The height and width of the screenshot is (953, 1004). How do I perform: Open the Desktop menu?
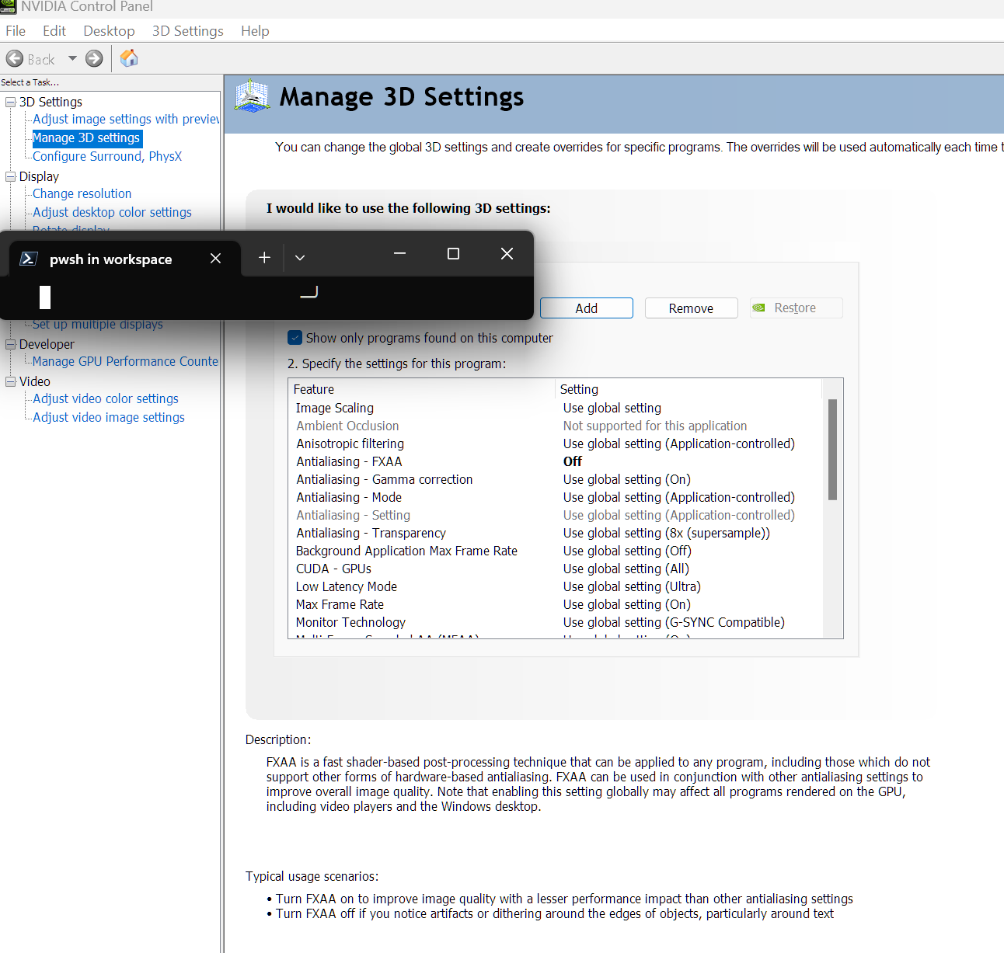pyautogui.click(x=109, y=31)
